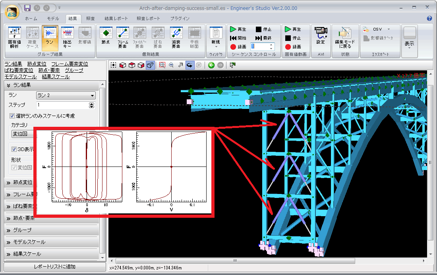Collapse the ラン結果 section header
Viewport: 437px width, 275px height.
point(52,85)
